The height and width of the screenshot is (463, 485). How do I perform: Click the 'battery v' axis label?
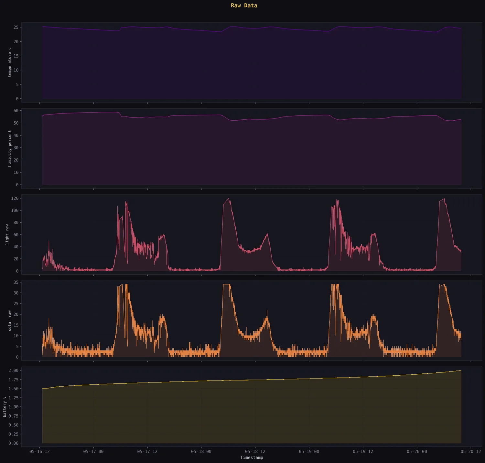click(5, 407)
